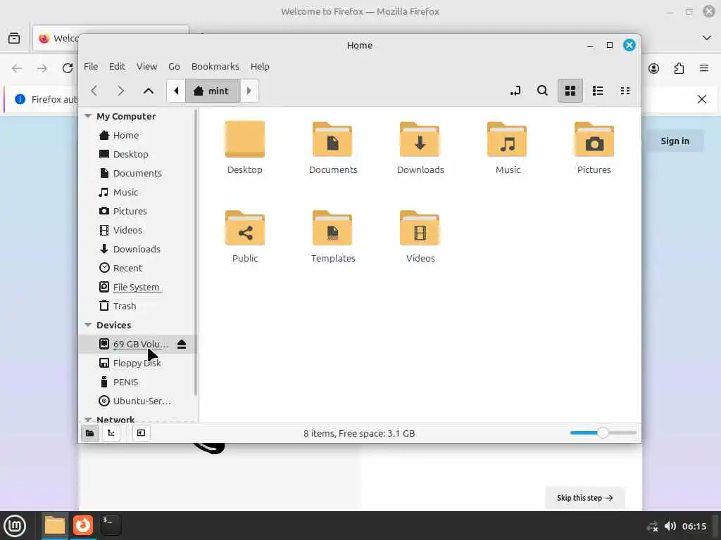Viewport: 721px width, 540px height.
Task: Open Floppy Disk in the sidebar
Action: coord(138,364)
